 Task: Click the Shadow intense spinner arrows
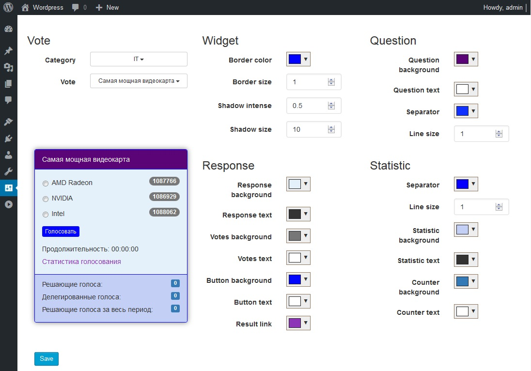[x=331, y=106]
